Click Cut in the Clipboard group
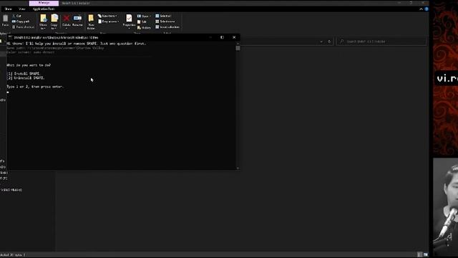 tap(16, 16)
